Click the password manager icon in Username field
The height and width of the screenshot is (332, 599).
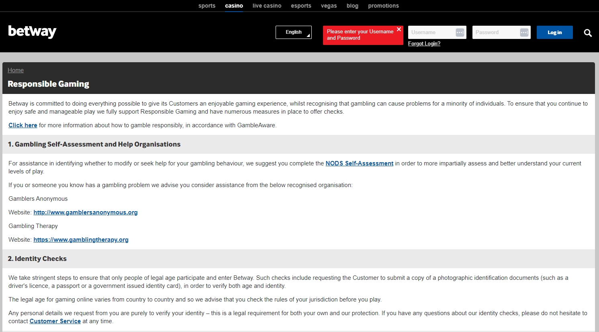460,33
